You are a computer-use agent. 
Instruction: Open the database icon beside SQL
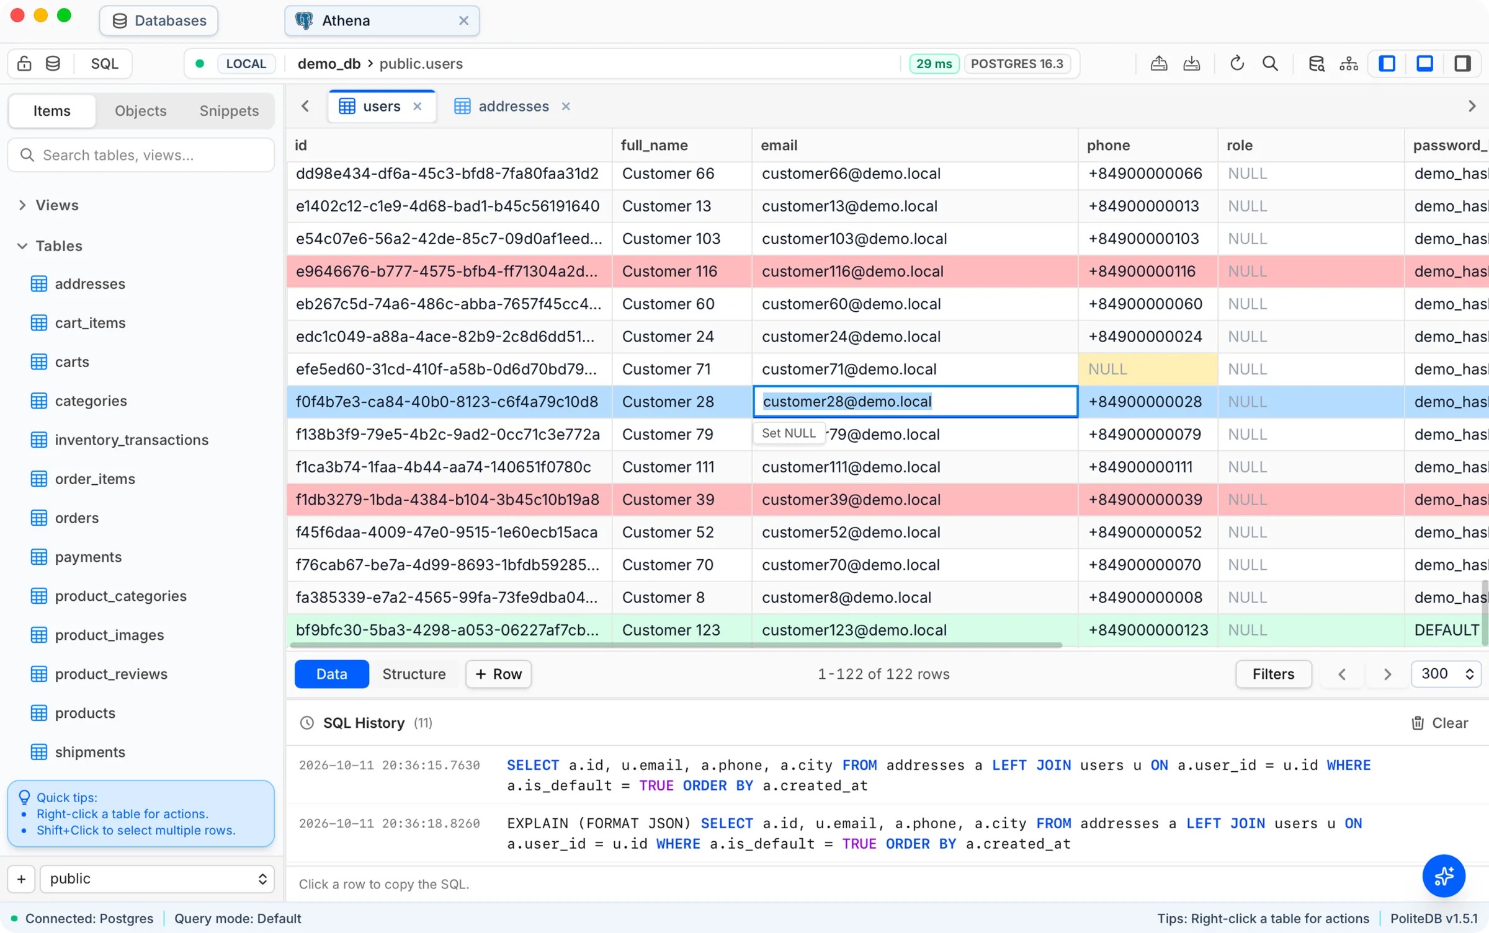tap(53, 64)
